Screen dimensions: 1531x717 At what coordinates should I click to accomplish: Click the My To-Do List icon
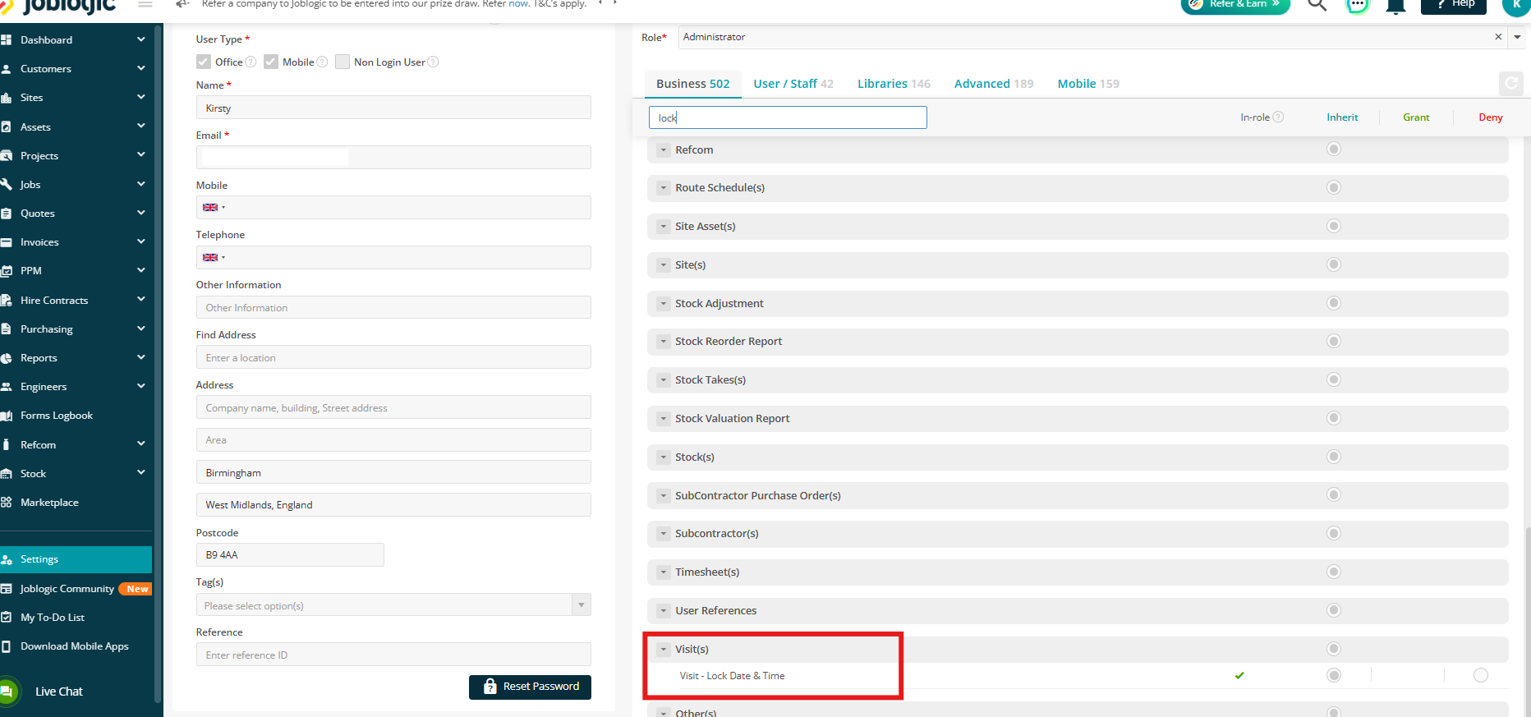click(6, 618)
